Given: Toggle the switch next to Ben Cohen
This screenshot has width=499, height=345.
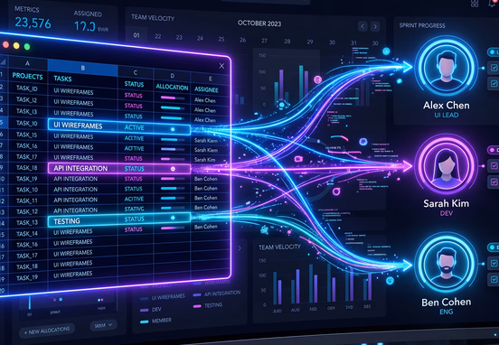Looking at the screenshot, I should point(494,247).
